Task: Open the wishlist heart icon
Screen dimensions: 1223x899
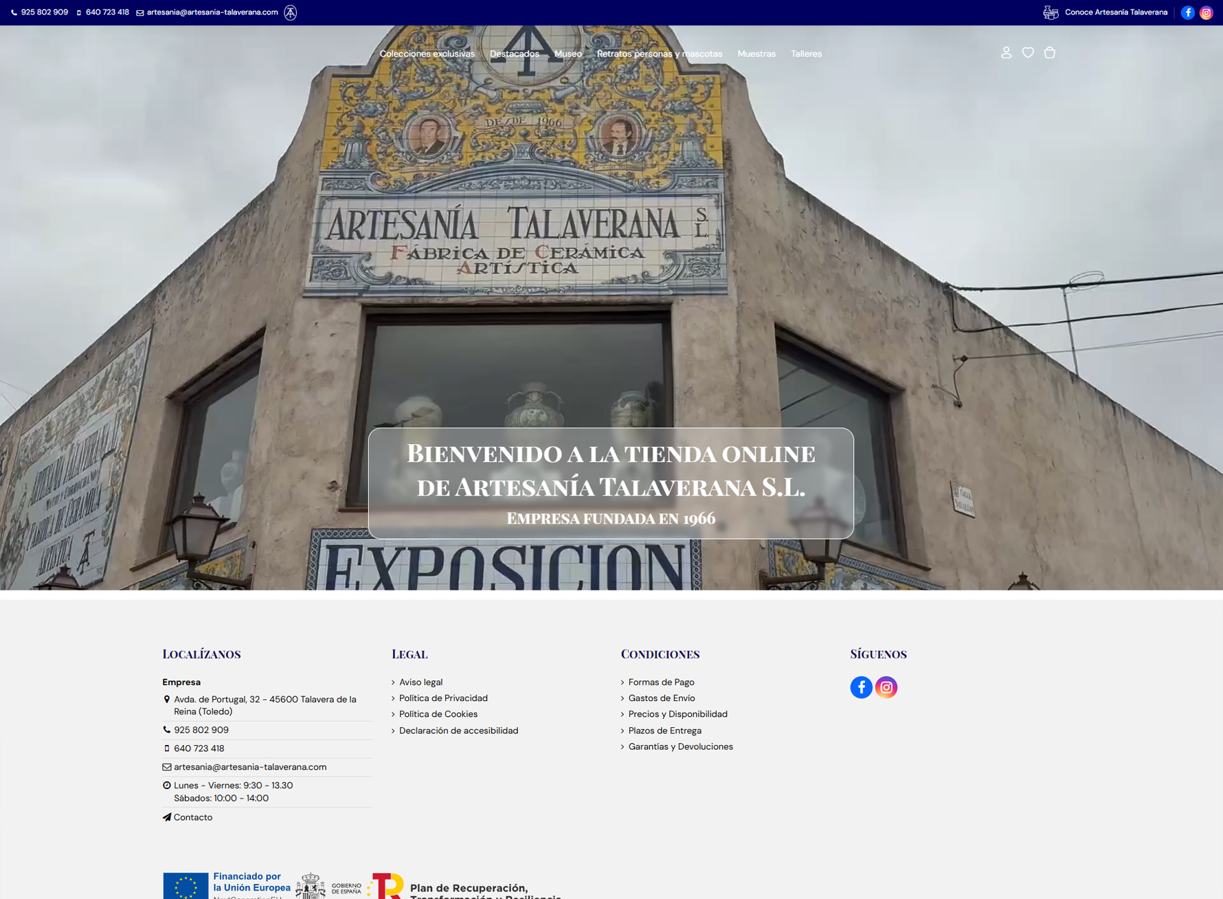Action: tap(1028, 53)
